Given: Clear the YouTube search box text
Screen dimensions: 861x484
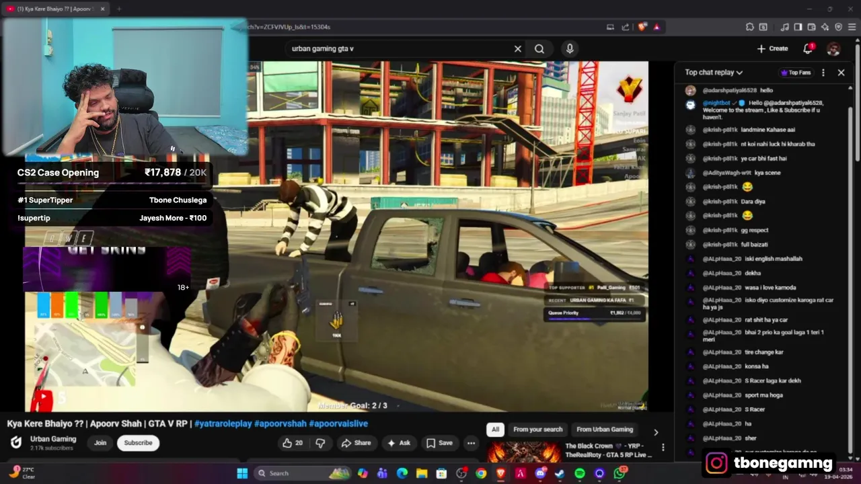Looking at the screenshot, I should point(518,48).
